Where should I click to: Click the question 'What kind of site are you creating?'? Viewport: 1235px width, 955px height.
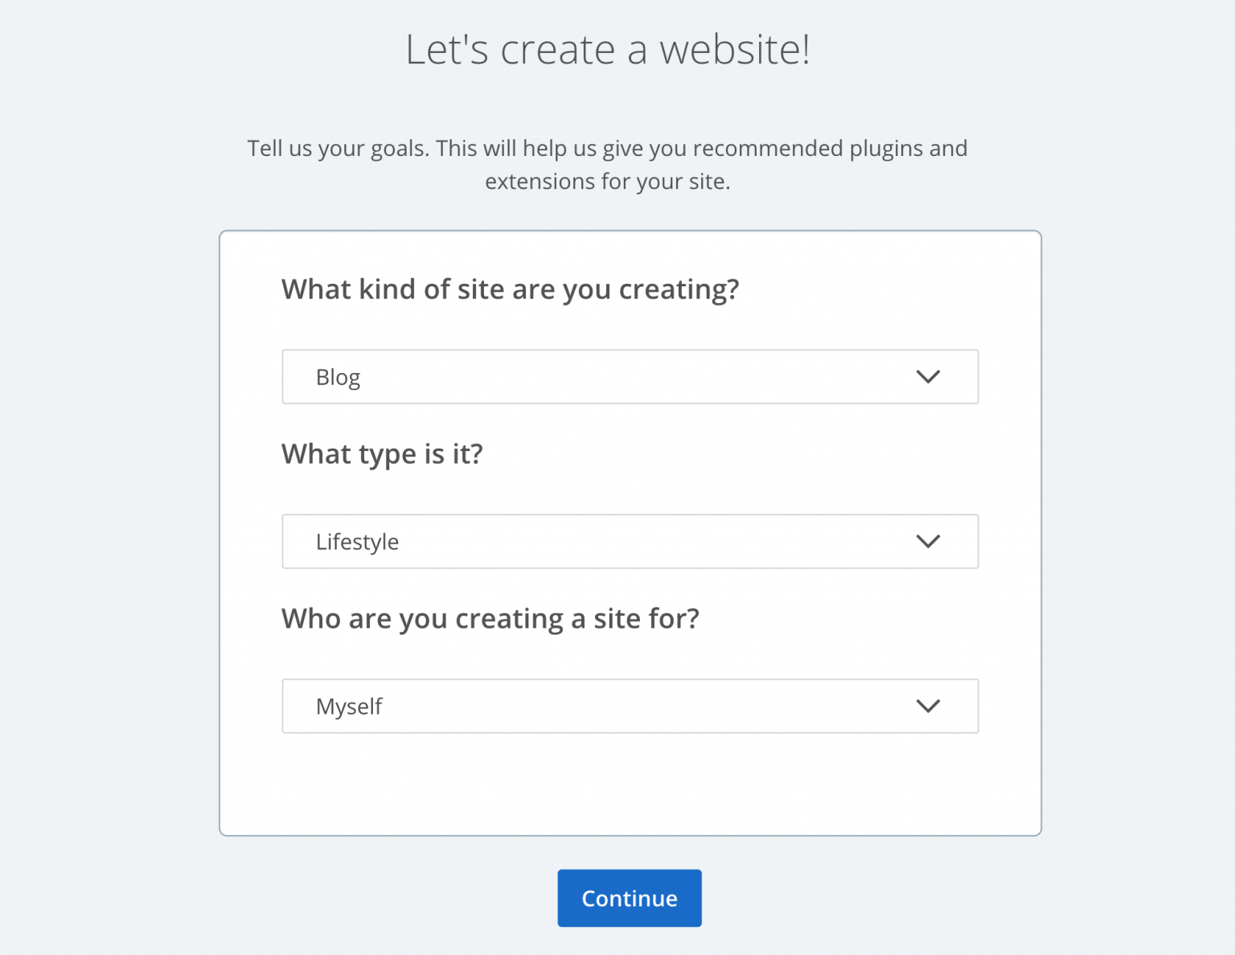[511, 289]
